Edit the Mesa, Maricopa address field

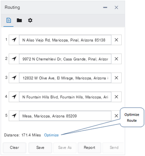pos(65,116)
